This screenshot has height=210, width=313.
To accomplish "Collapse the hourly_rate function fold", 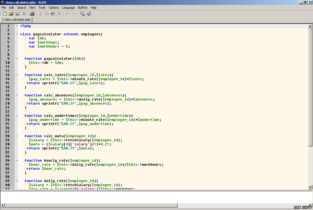I will click(17, 160).
